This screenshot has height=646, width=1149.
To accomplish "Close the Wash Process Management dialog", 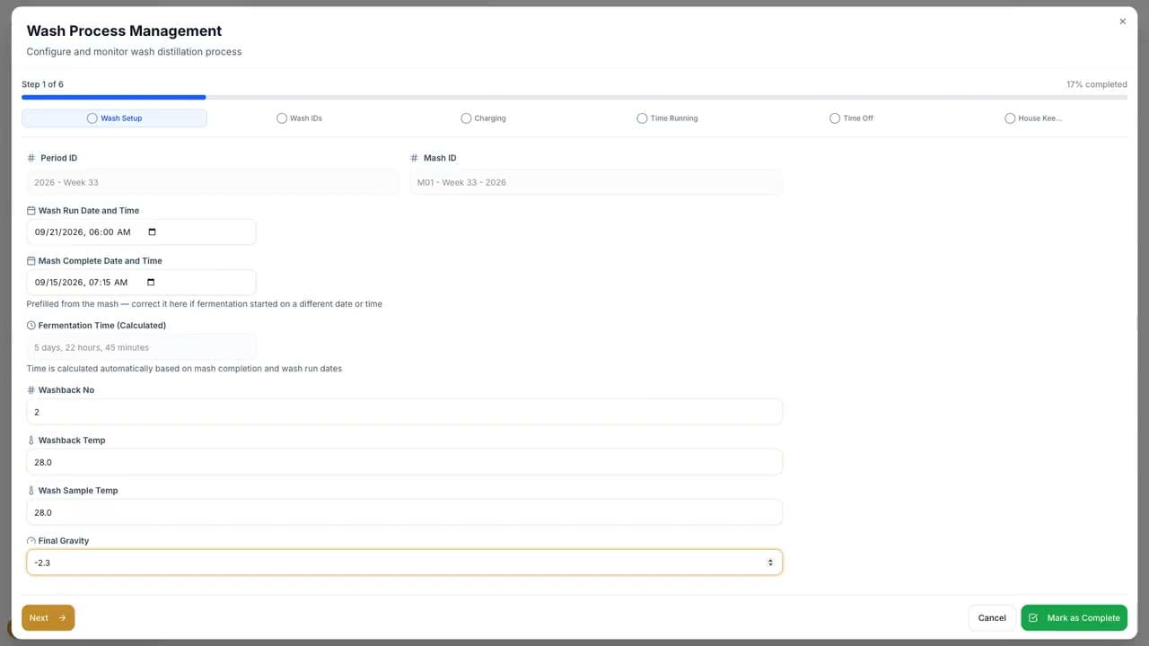I will pos(1122,22).
